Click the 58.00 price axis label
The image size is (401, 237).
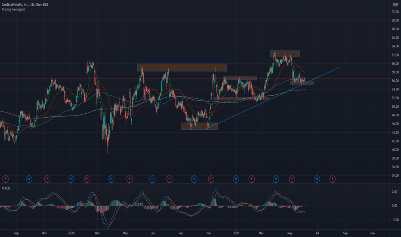coord(395,72)
